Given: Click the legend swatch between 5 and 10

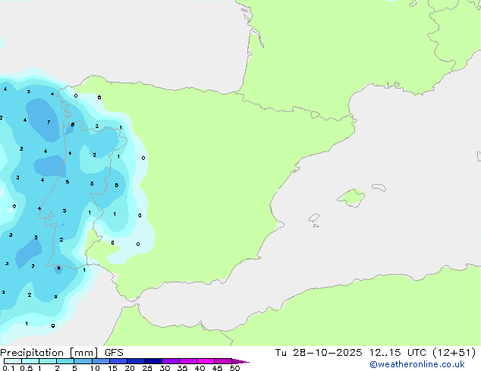Looking at the screenshot, I should click(x=83, y=361).
